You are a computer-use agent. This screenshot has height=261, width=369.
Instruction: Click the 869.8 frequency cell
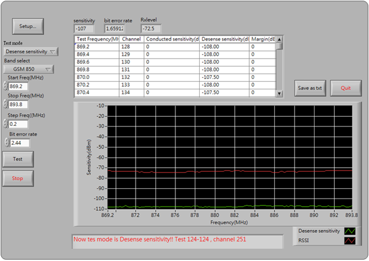(97, 70)
